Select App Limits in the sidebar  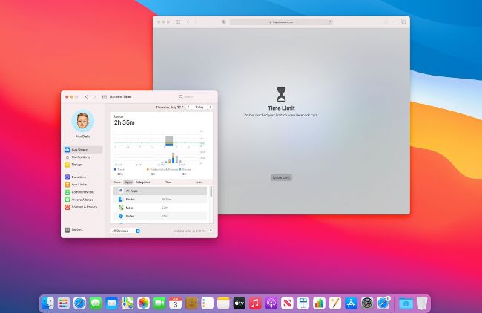pyautogui.click(x=79, y=184)
